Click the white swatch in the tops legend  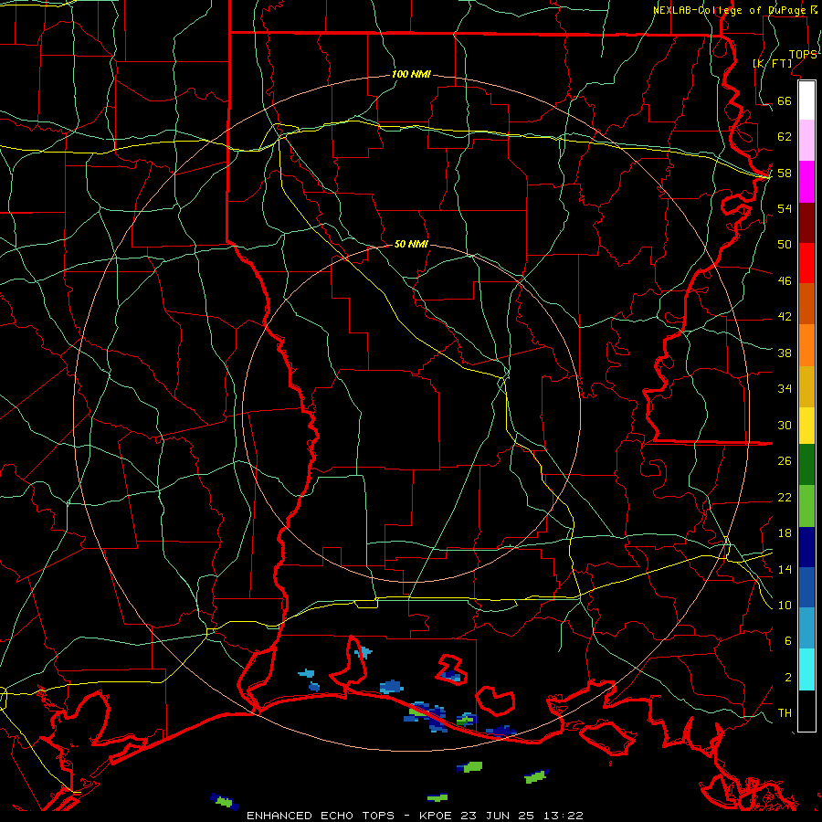click(x=806, y=100)
